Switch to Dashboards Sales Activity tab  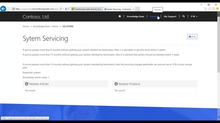(x=87, y=9)
